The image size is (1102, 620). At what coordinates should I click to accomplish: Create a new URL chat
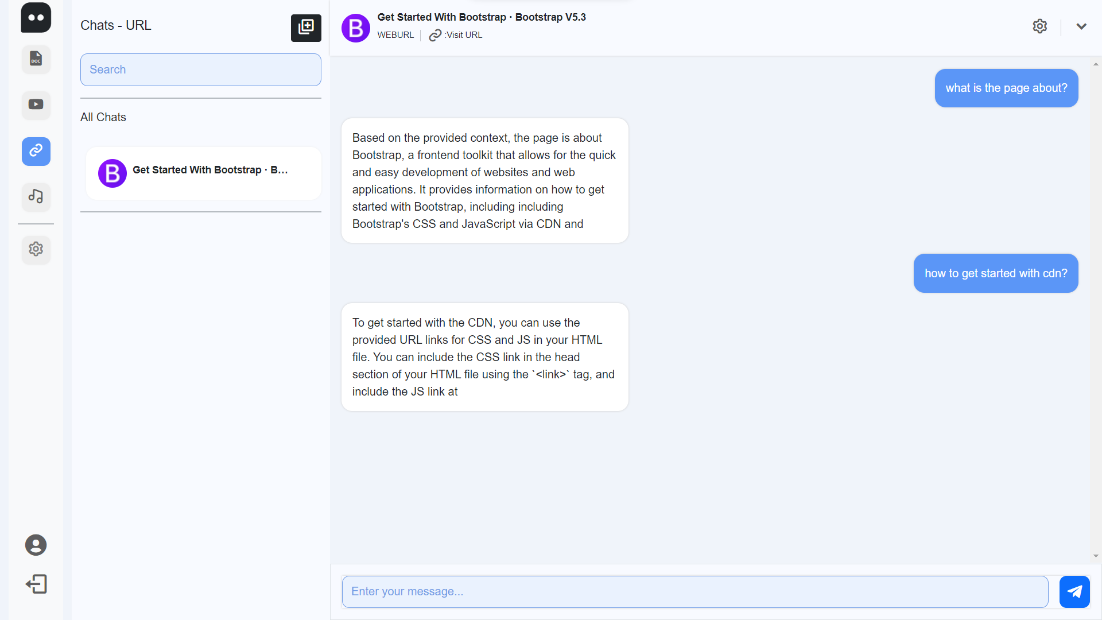(306, 28)
